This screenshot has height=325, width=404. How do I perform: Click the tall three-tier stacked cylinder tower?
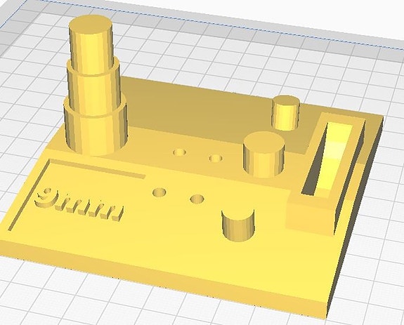pos(95,86)
